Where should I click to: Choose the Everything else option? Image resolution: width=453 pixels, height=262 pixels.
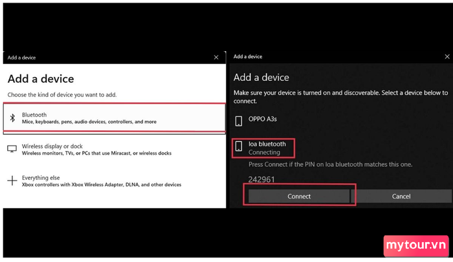(x=115, y=181)
